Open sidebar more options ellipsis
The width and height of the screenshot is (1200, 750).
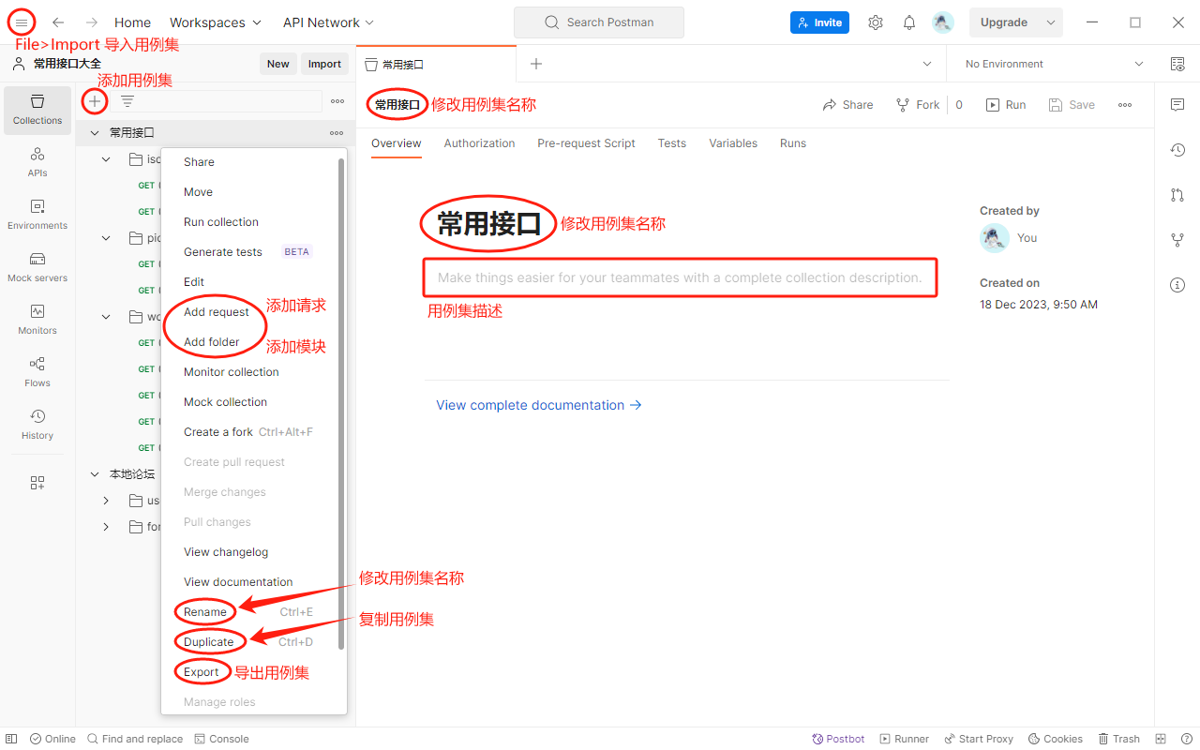(x=337, y=101)
